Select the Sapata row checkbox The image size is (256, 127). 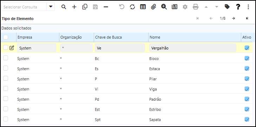[x=6, y=119]
